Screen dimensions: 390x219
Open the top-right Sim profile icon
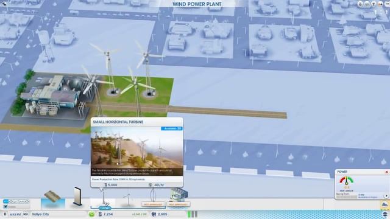click(360, 4)
